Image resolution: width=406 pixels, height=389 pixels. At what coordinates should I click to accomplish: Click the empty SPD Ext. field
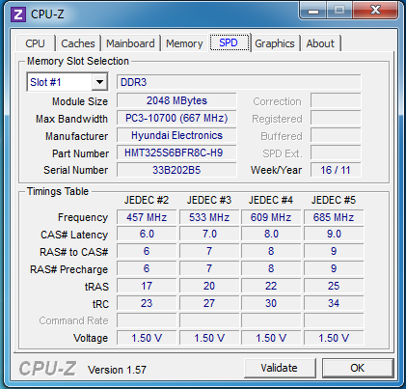point(336,153)
